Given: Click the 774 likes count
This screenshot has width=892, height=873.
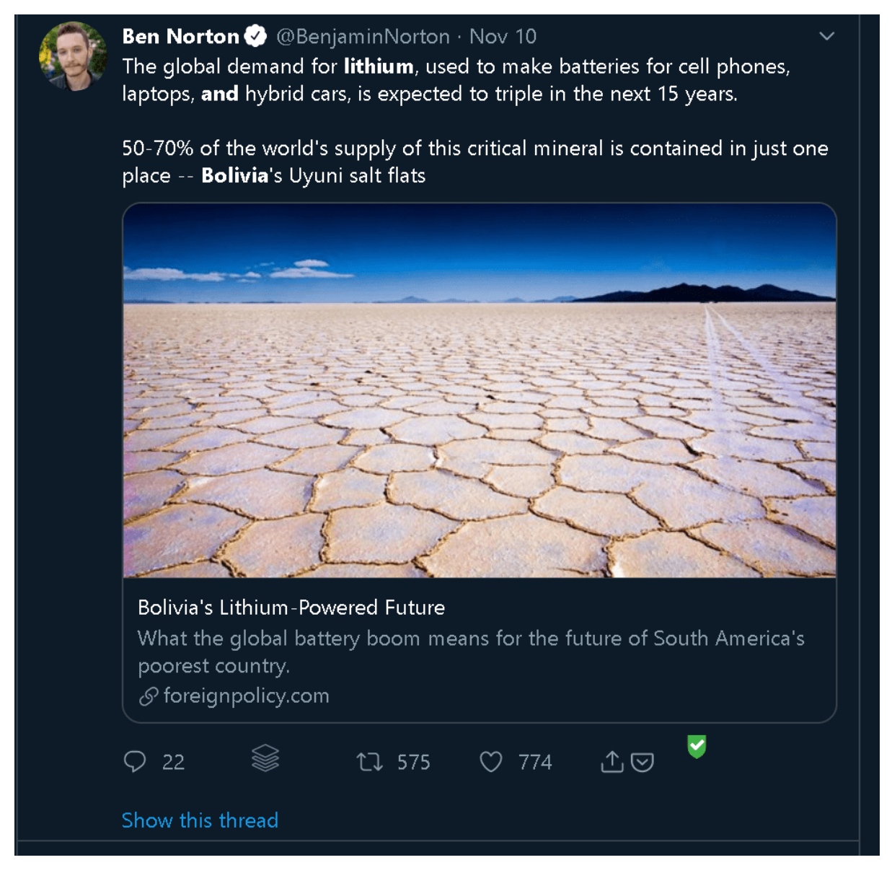Looking at the screenshot, I should (535, 763).
